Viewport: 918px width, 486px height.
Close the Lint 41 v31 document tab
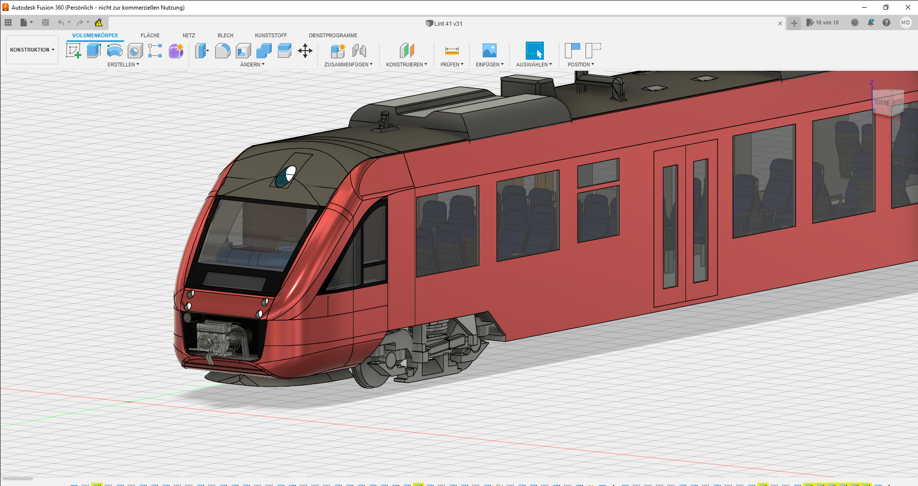coord(780,23)
